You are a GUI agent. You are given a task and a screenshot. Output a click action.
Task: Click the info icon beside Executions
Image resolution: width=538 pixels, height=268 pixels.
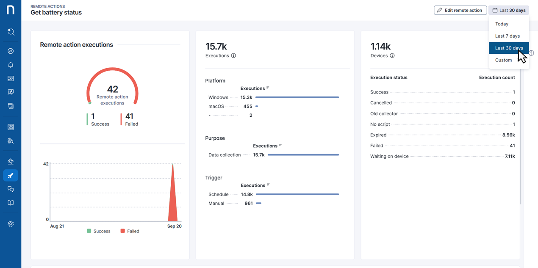click(x=233, y=55)
